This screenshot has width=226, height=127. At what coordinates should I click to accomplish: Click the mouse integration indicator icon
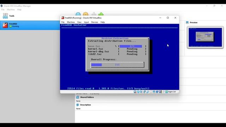[x=163, y=92]
